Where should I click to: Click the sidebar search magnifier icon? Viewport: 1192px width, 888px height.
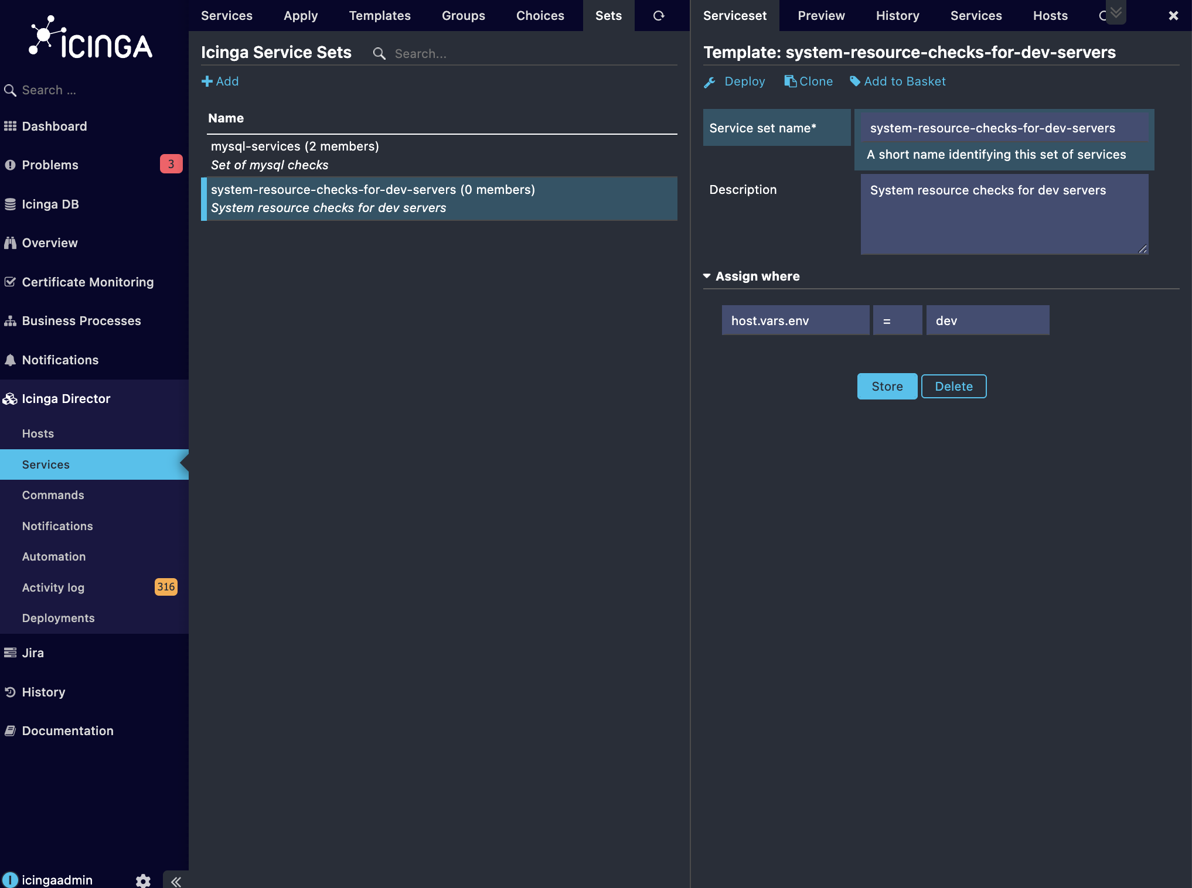(x=10, y=90)
